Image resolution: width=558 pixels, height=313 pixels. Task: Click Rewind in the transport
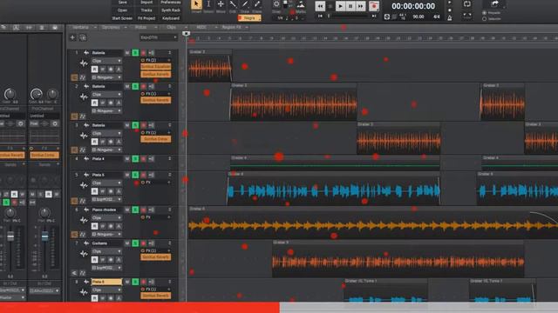tap(320, 6)
